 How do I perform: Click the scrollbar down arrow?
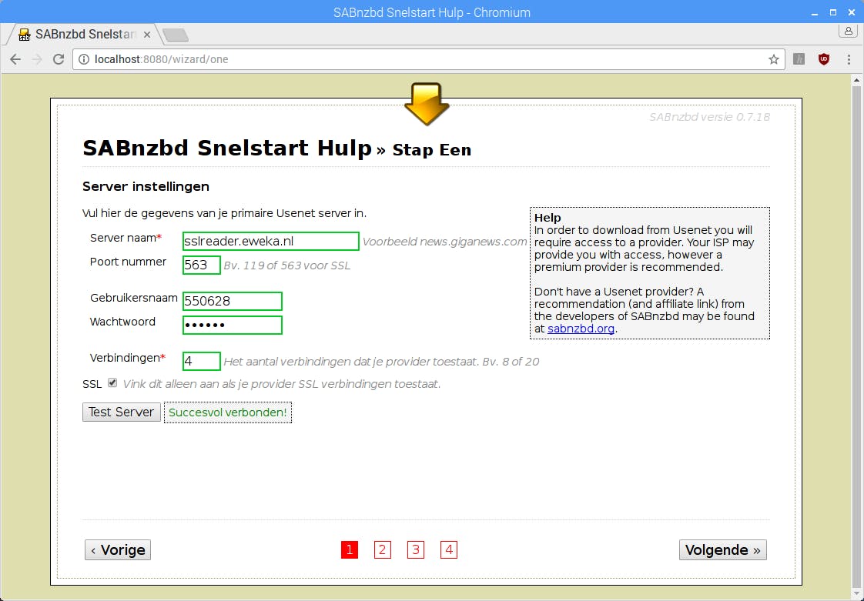pos(856,594)
